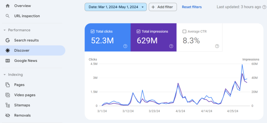
Task: Click the Google News icon
Action: tap(8, 61)
